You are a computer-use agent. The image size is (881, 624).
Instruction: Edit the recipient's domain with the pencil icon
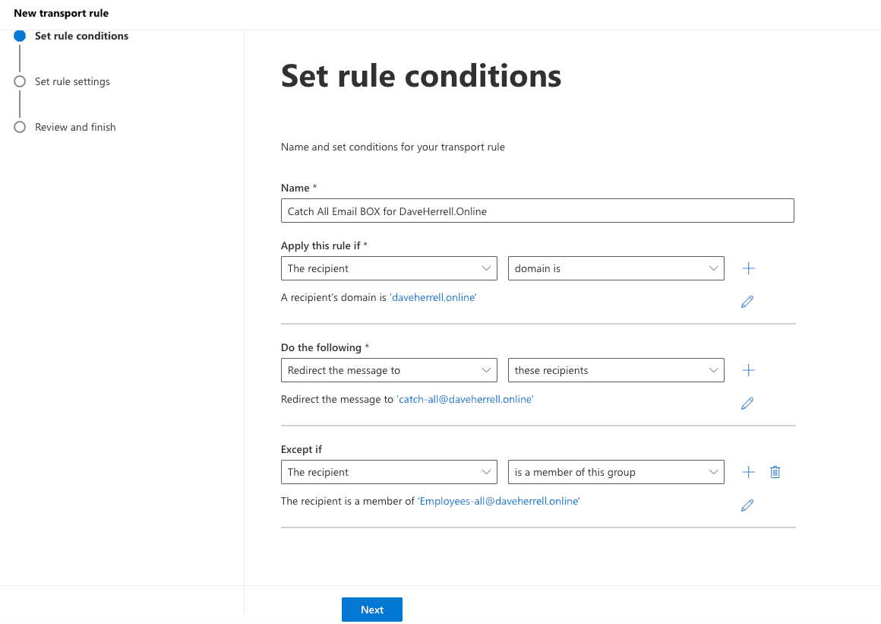(x=747, y=302)
